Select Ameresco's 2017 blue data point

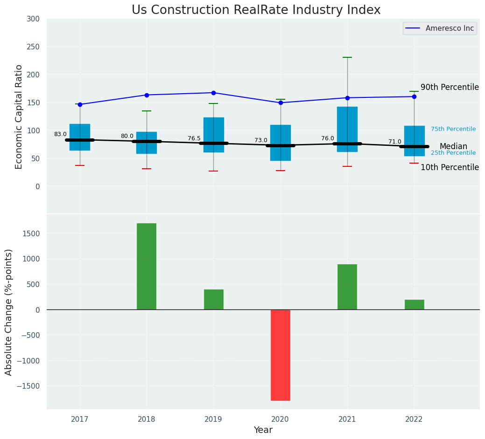[x=80, y=104]
